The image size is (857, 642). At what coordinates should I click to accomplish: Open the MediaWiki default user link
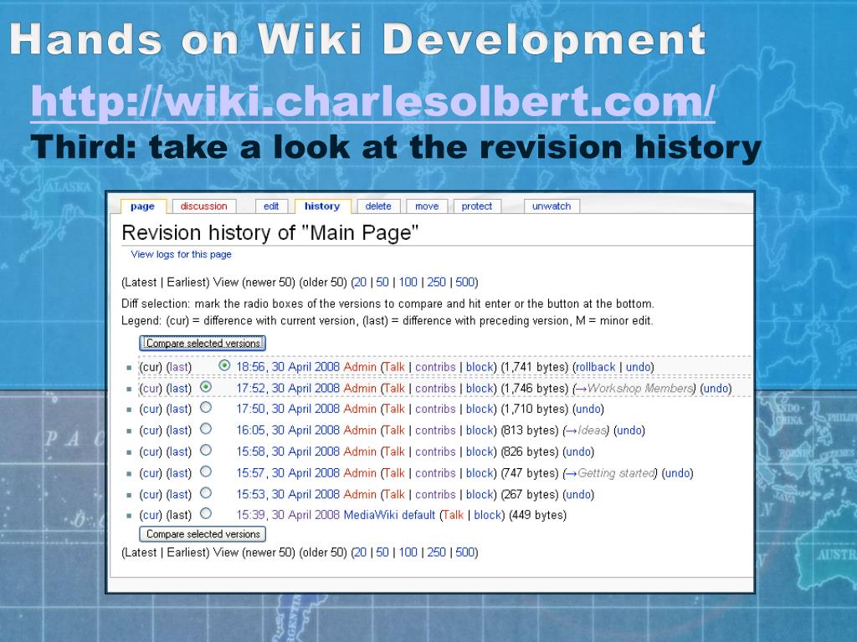click(389, 515)
